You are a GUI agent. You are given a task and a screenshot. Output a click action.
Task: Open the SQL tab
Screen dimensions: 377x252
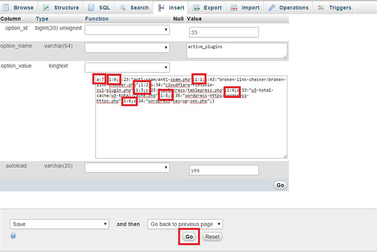(x=99, y=8)
